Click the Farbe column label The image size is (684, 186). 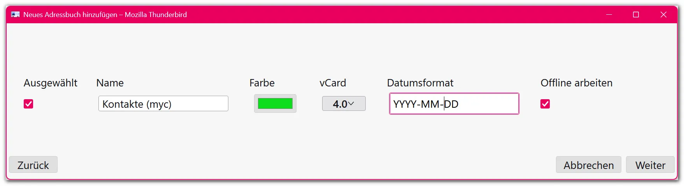(x=262, y=83)
